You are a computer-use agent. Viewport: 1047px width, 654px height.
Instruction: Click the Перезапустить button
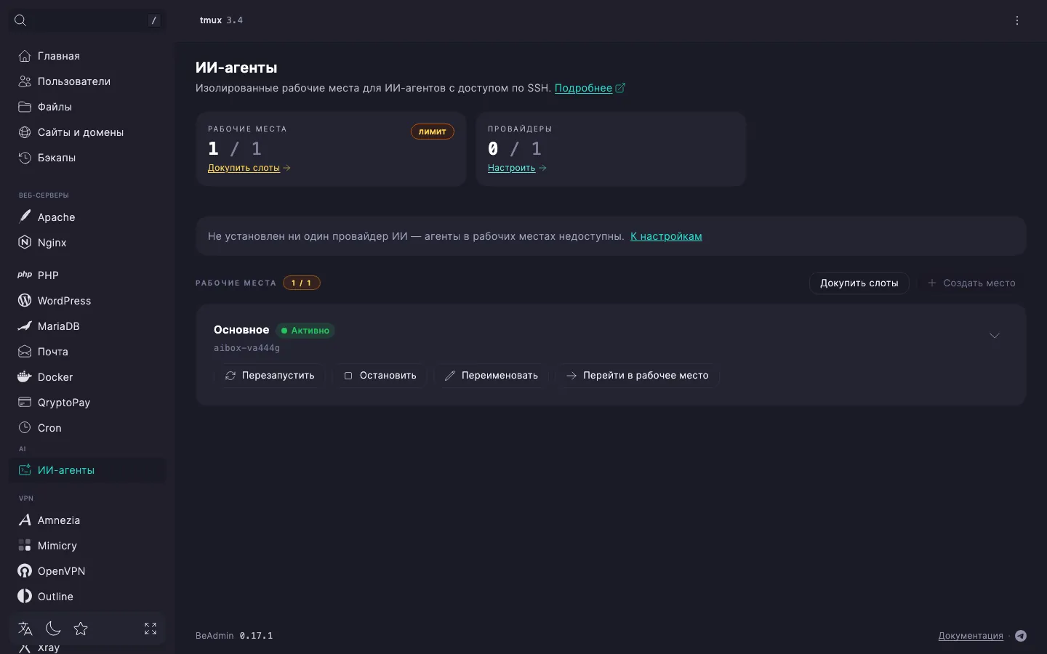pyautogui.click(x=270, y=376)
